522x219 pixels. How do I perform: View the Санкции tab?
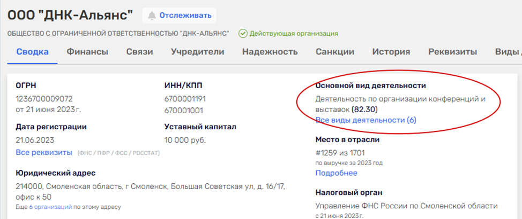335,52
